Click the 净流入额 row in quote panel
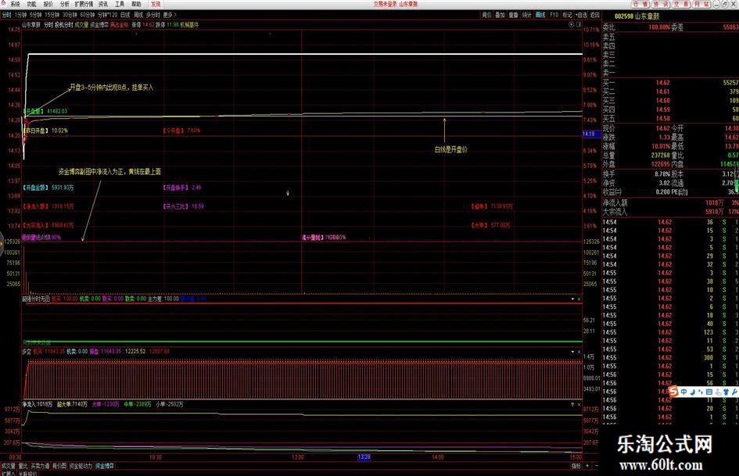 [670, 202]
